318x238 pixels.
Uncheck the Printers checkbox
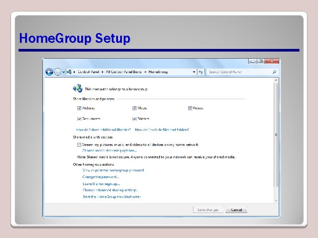pos(134,119)
